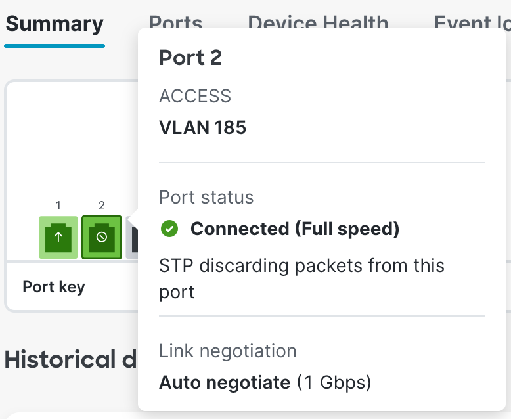The width and height of the screenshot is (511, 419).
Task: Select the port 2 blocked icon
Action: 102,237
